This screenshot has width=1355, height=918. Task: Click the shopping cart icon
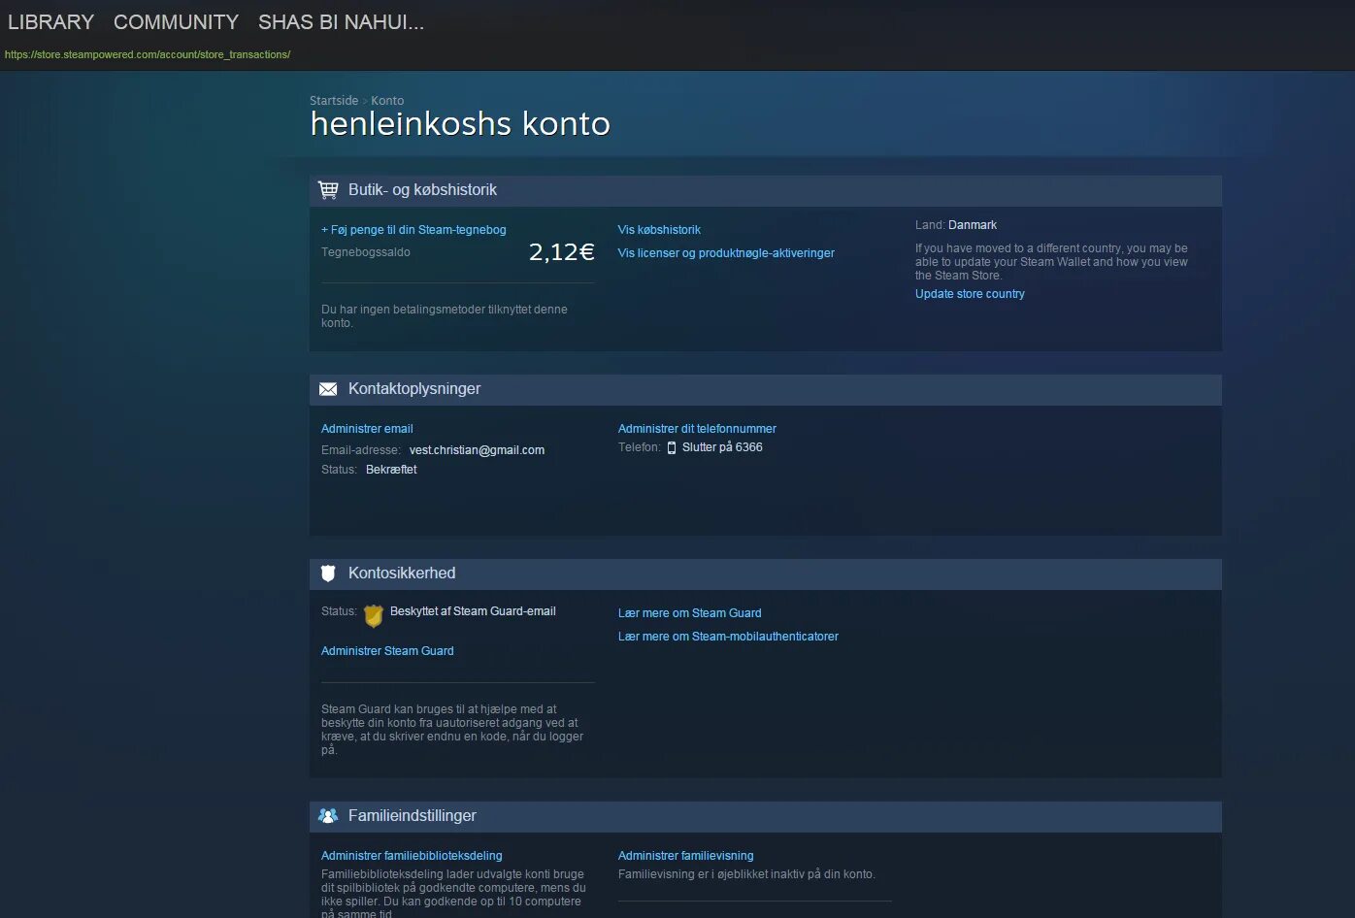(328, 190)
